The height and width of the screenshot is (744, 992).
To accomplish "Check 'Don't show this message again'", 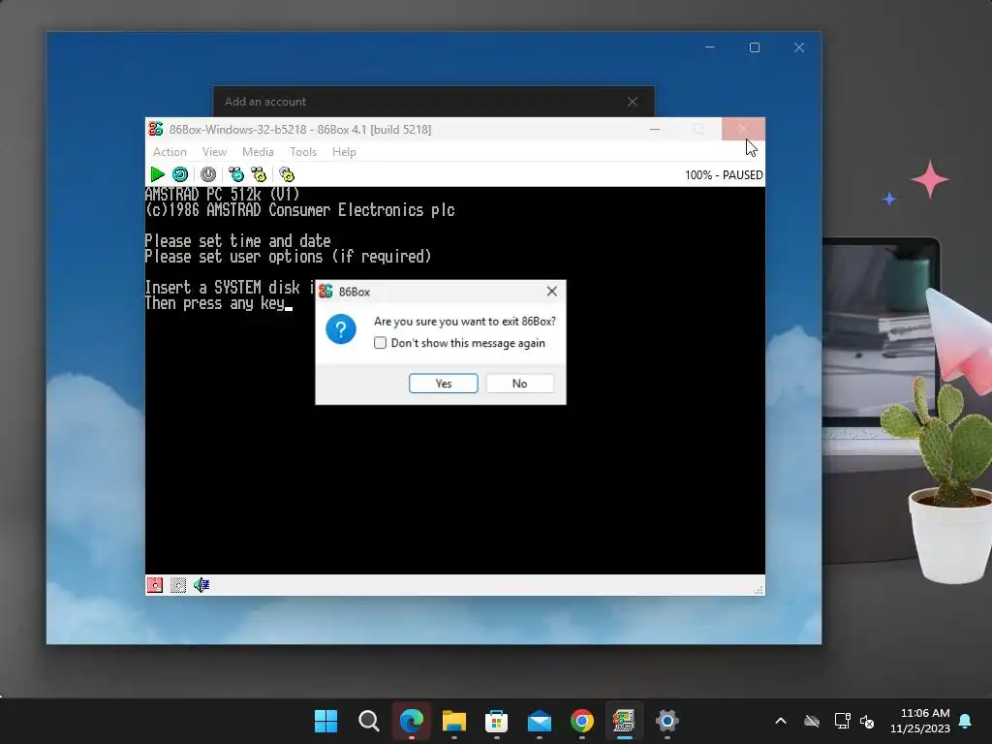I will 380,343.
